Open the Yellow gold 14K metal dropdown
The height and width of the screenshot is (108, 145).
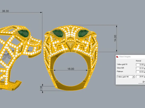pos(126,77)
